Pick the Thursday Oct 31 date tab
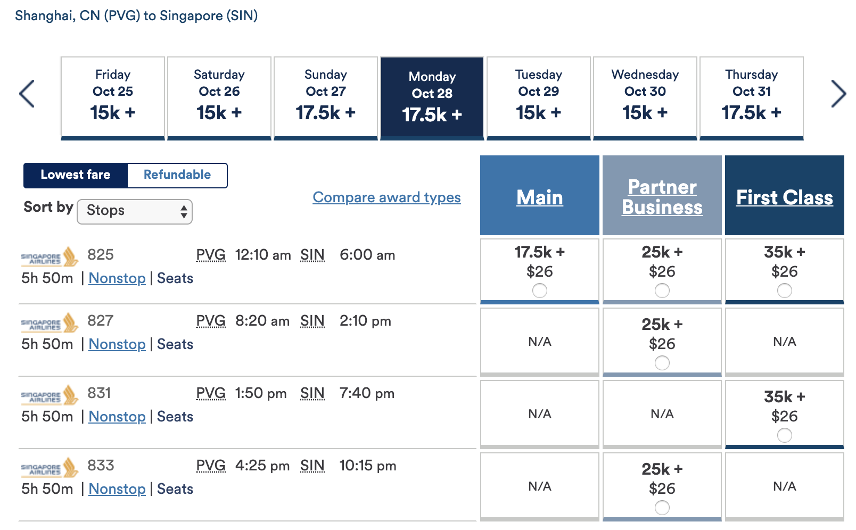 (x=752, y=98)
